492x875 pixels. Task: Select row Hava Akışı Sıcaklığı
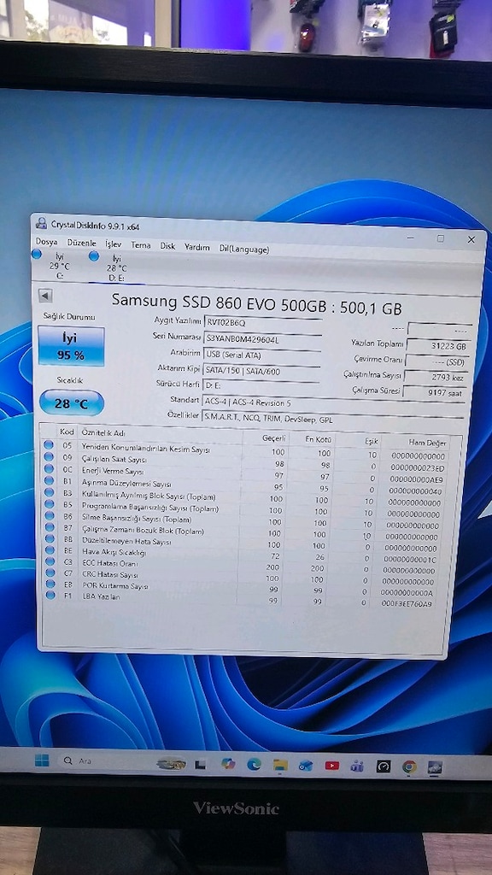245,554
